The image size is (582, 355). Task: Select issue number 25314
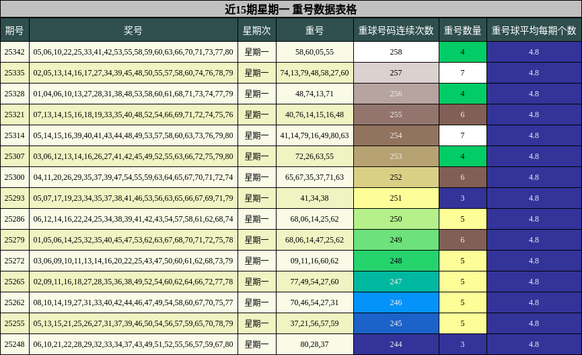pos(15,135)
